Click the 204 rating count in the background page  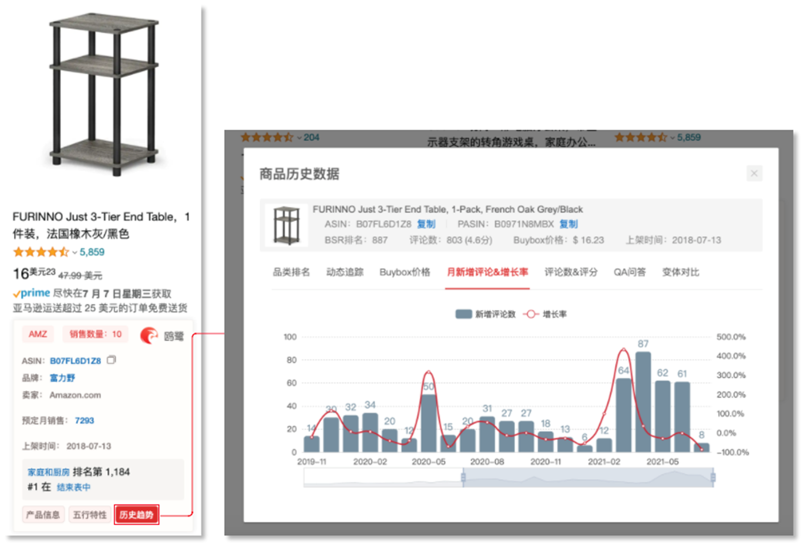311,137
